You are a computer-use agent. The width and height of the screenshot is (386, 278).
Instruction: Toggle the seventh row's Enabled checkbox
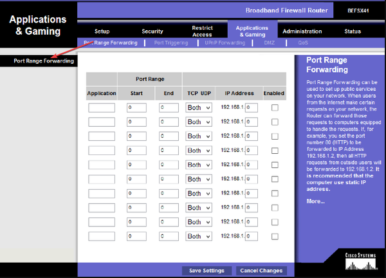point(275,193)
